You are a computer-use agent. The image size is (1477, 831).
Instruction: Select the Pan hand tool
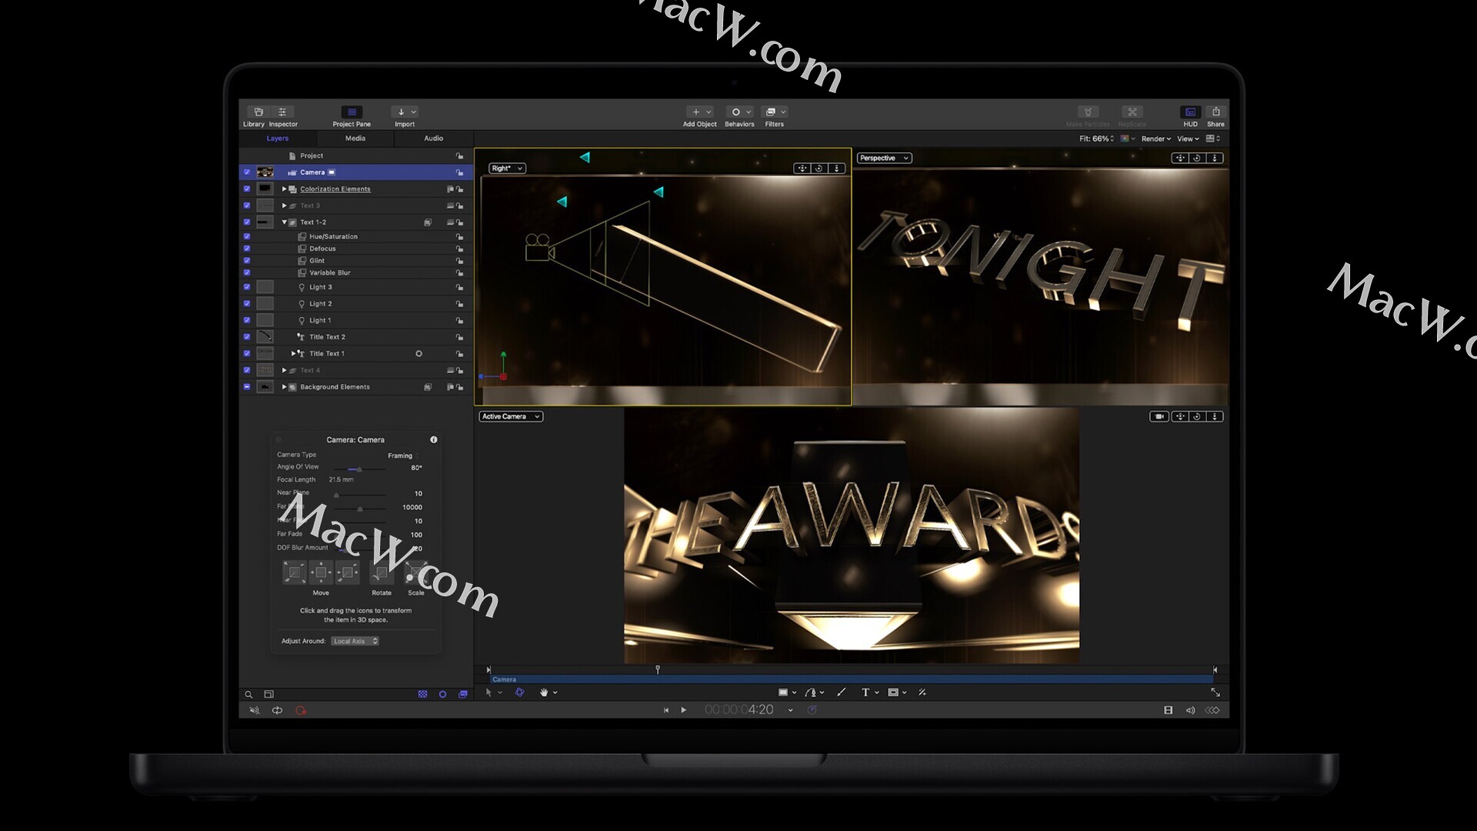(x=544, y=692)
